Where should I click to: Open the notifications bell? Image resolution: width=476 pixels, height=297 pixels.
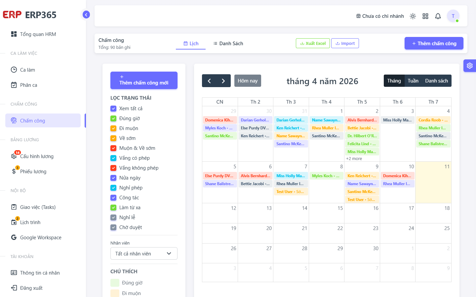(438, 16)
